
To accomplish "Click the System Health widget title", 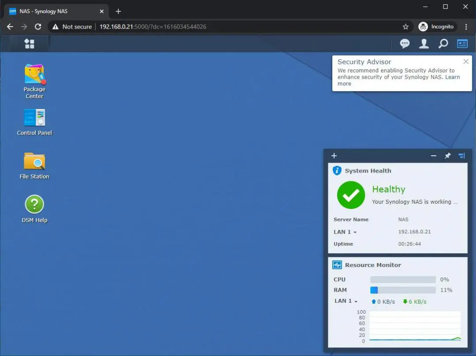I will click(368, 171).
